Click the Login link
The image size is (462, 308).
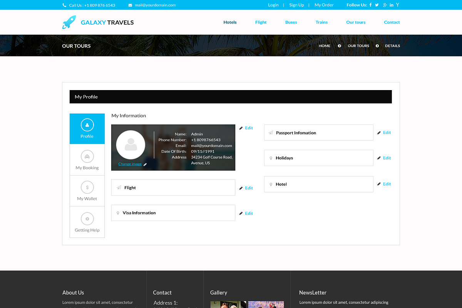click(273, 5)
